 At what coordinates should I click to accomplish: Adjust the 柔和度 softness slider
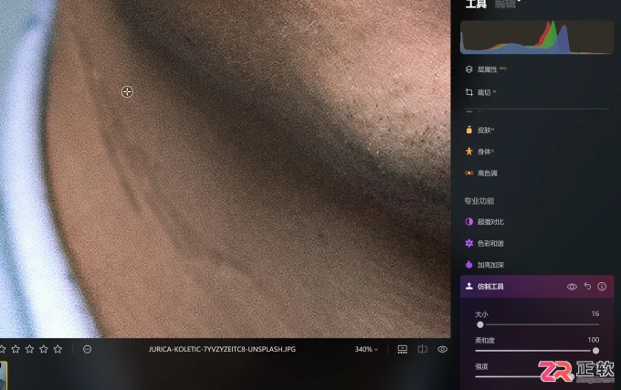(x=537, y=351)
